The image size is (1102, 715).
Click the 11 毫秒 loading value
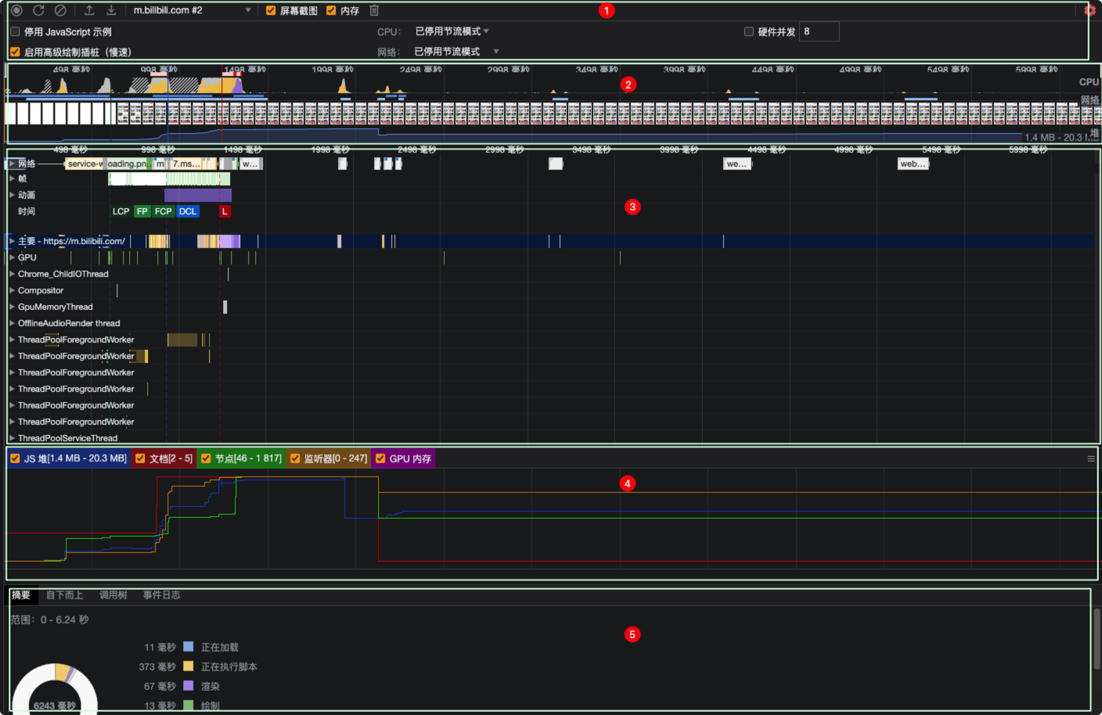[x=160, y=647]
